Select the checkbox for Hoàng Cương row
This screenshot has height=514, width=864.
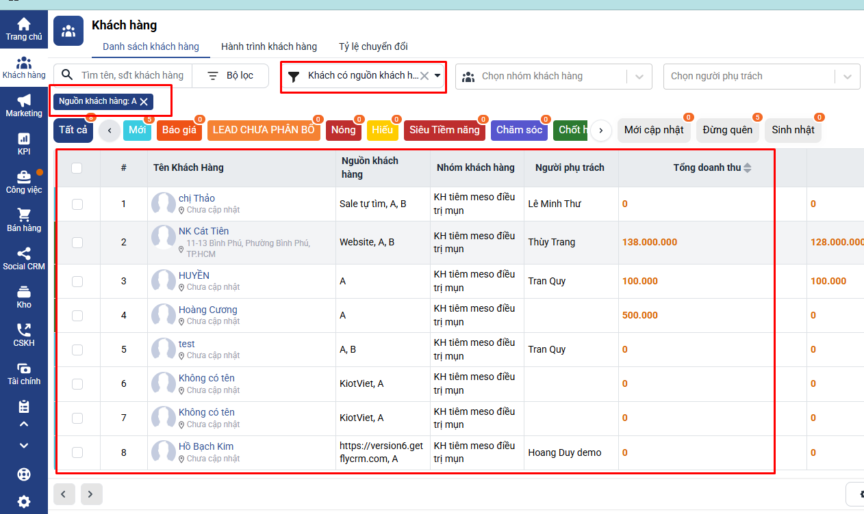pyautogui.click(x=77, y=315)
